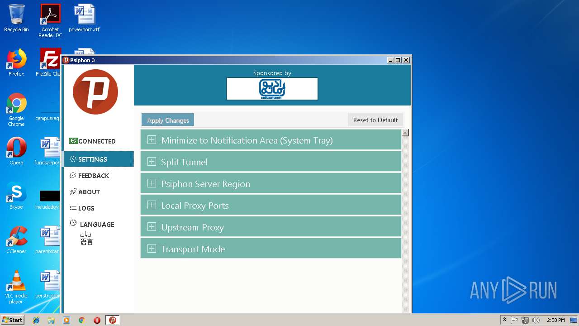
Task: Click the green connected status icon
Action: 73,141
